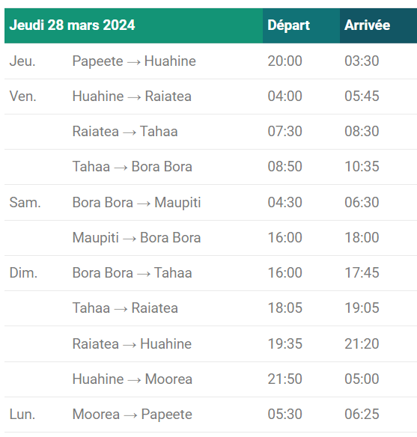Click the Sam. day label
This screenshot has width=417, height=437.
[25, 202]
